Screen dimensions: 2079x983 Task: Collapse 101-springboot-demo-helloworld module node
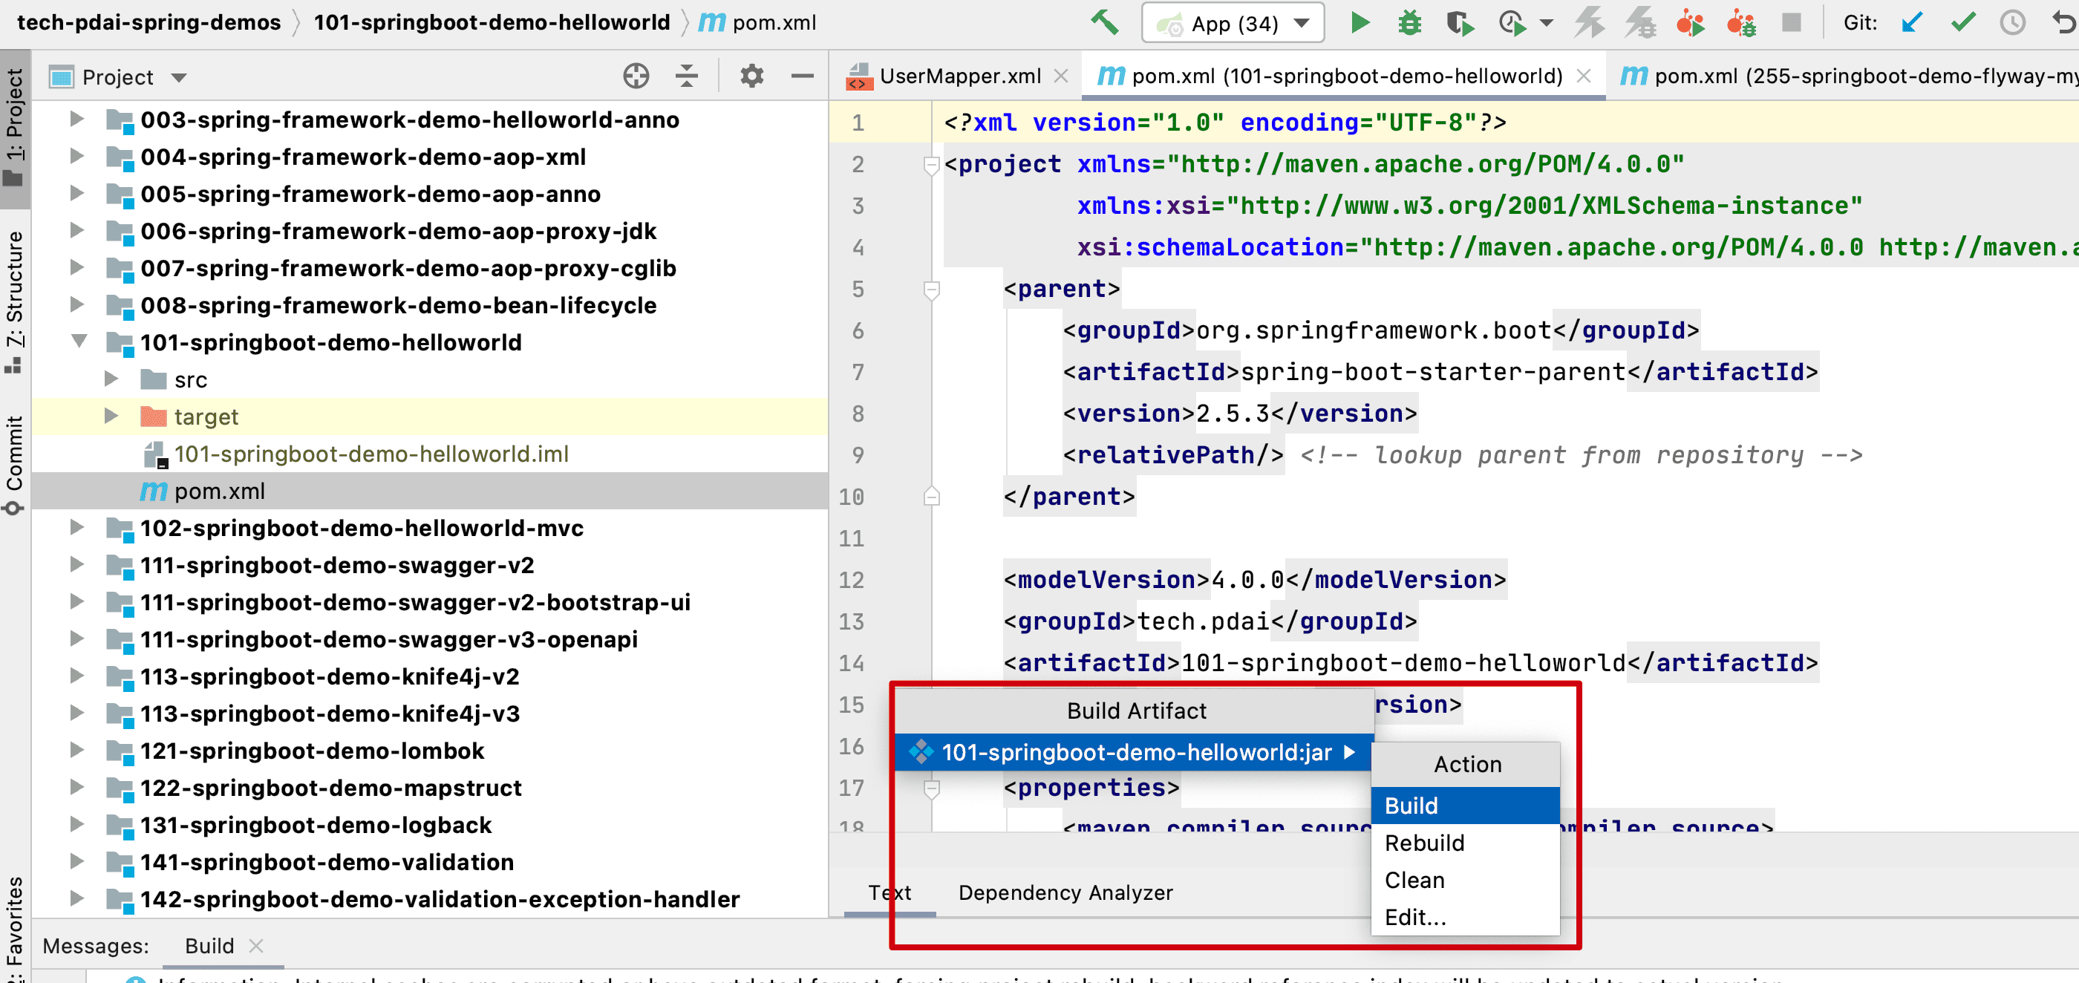click(78, 342)
